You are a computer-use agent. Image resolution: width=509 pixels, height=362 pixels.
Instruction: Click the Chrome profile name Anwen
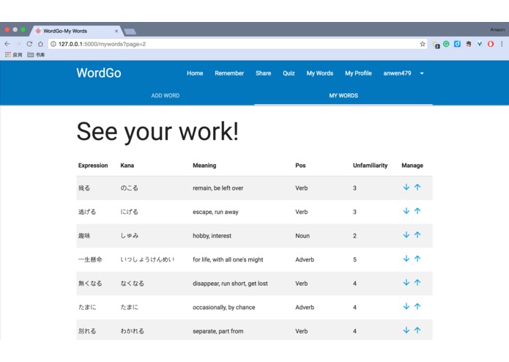tap(497, 29)
